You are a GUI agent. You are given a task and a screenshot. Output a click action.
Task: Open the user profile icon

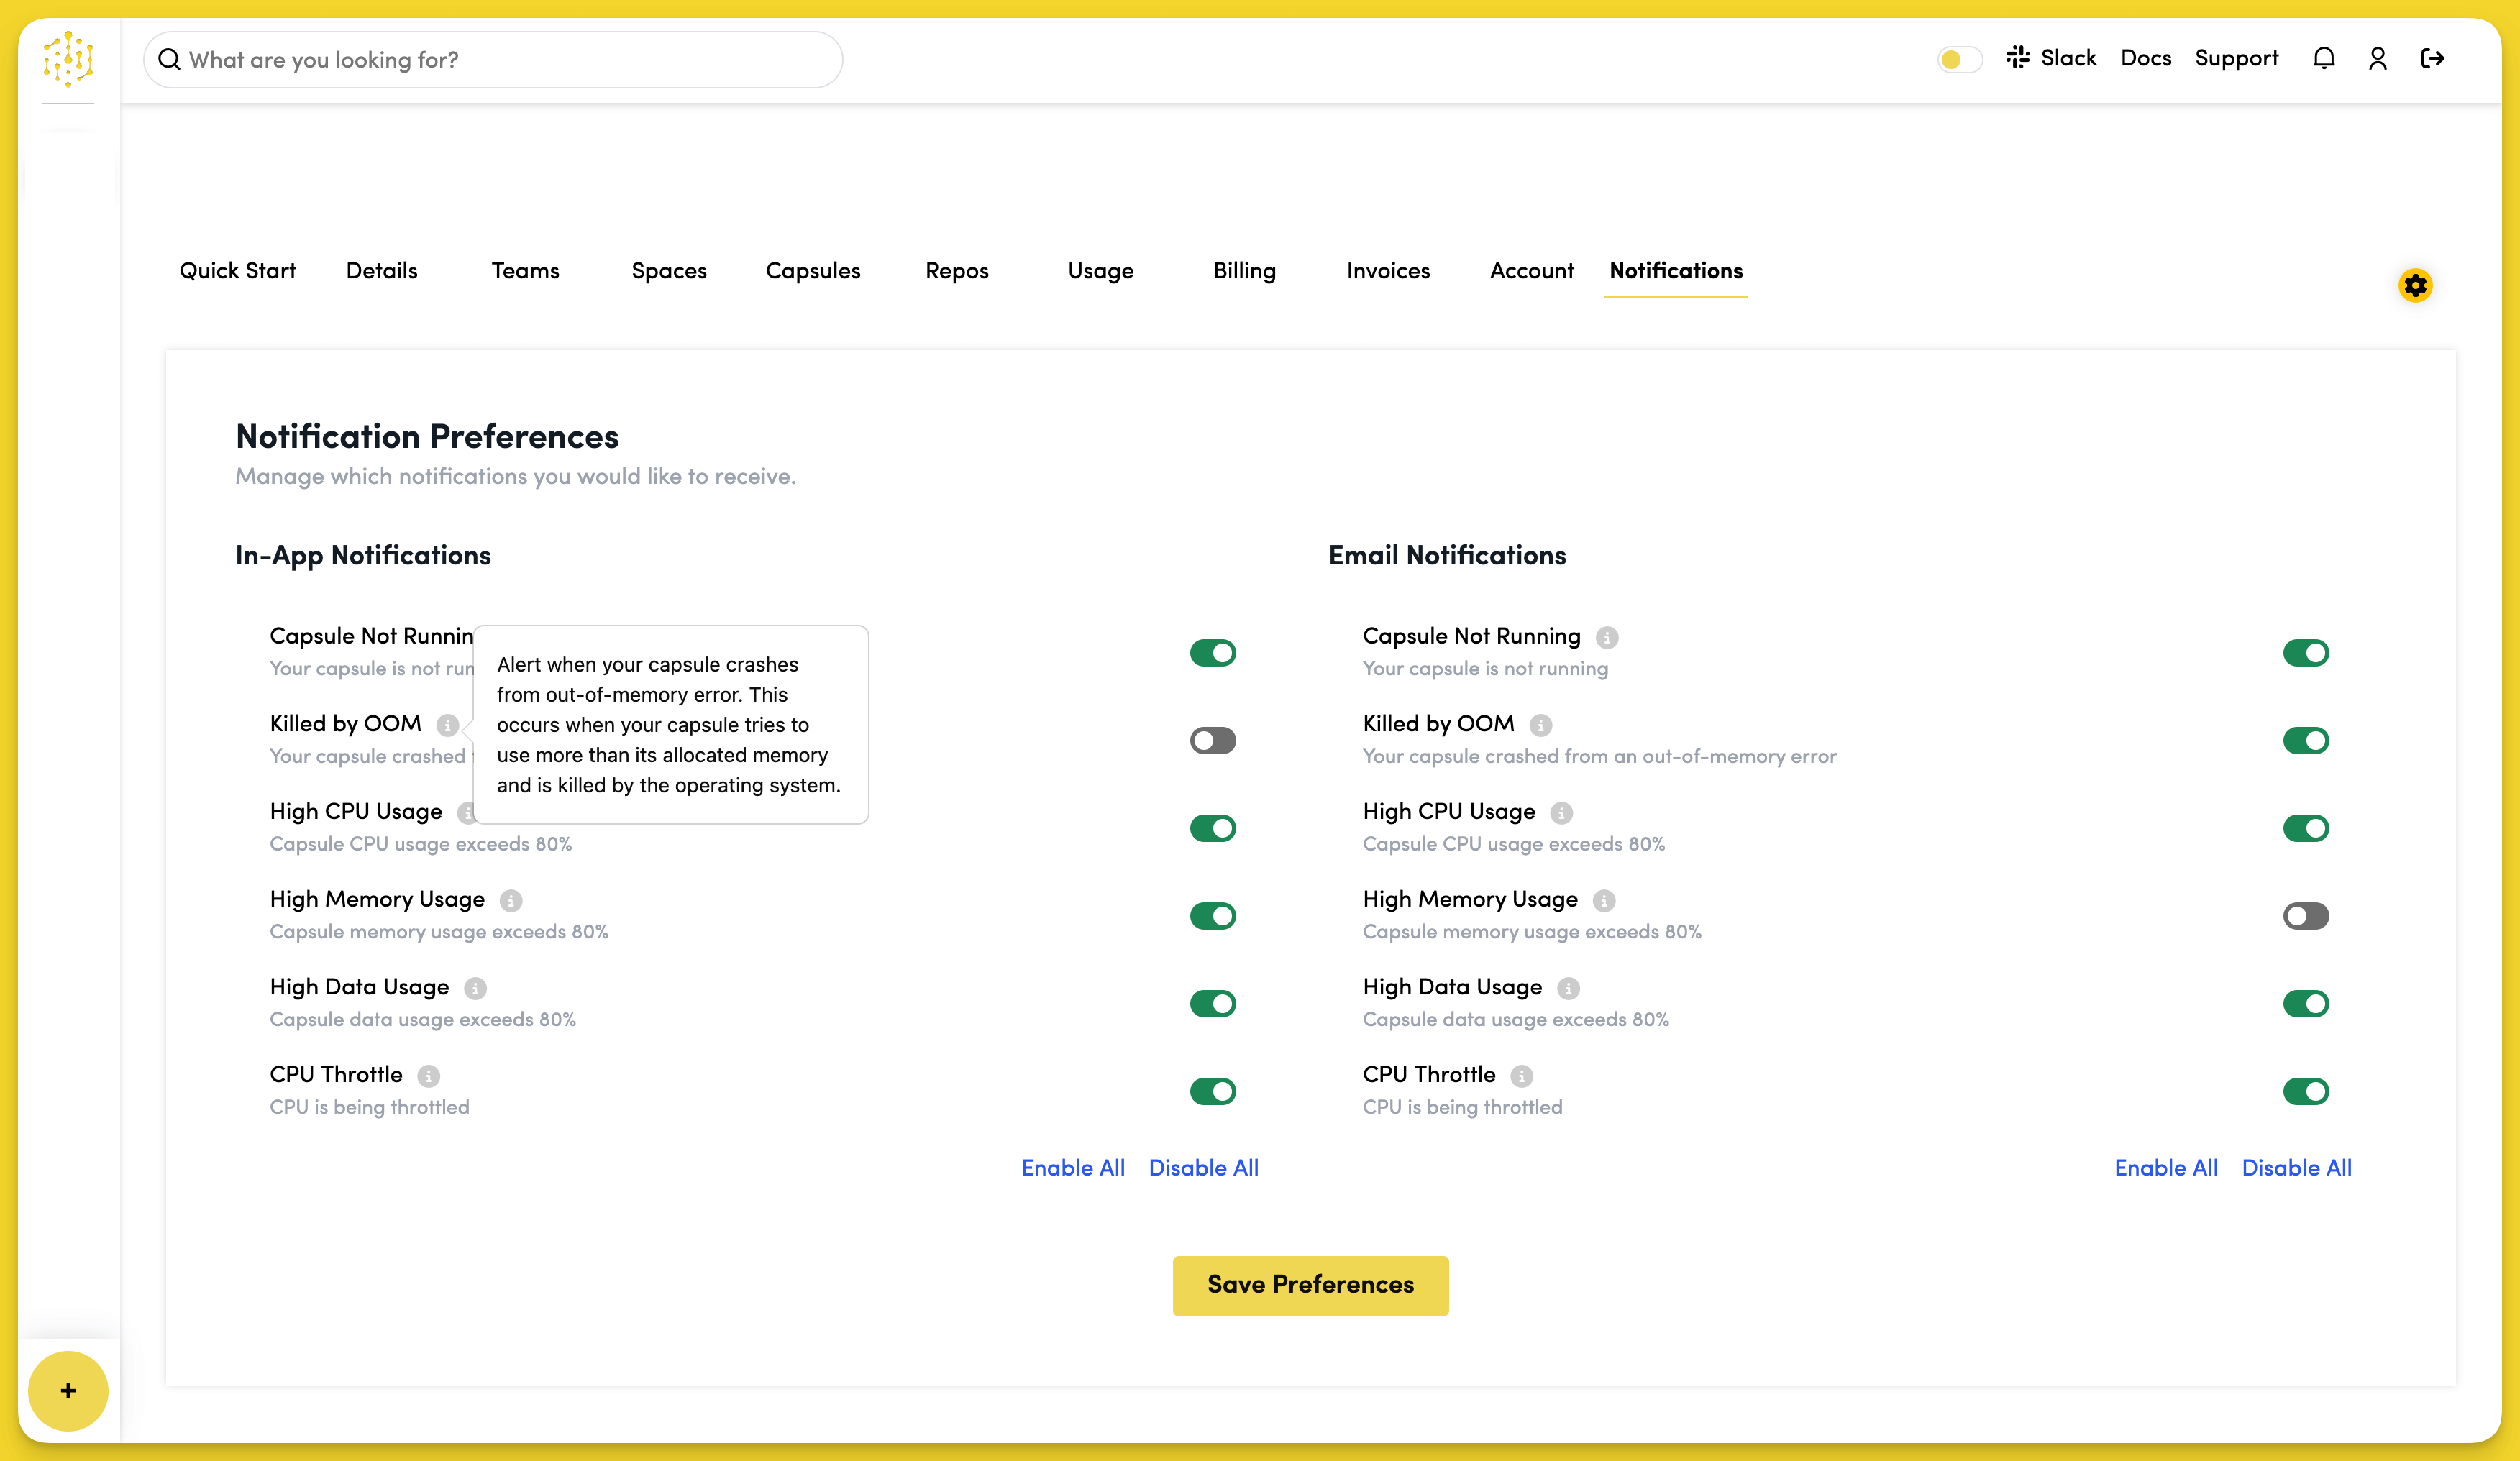tap(2377, 59)
